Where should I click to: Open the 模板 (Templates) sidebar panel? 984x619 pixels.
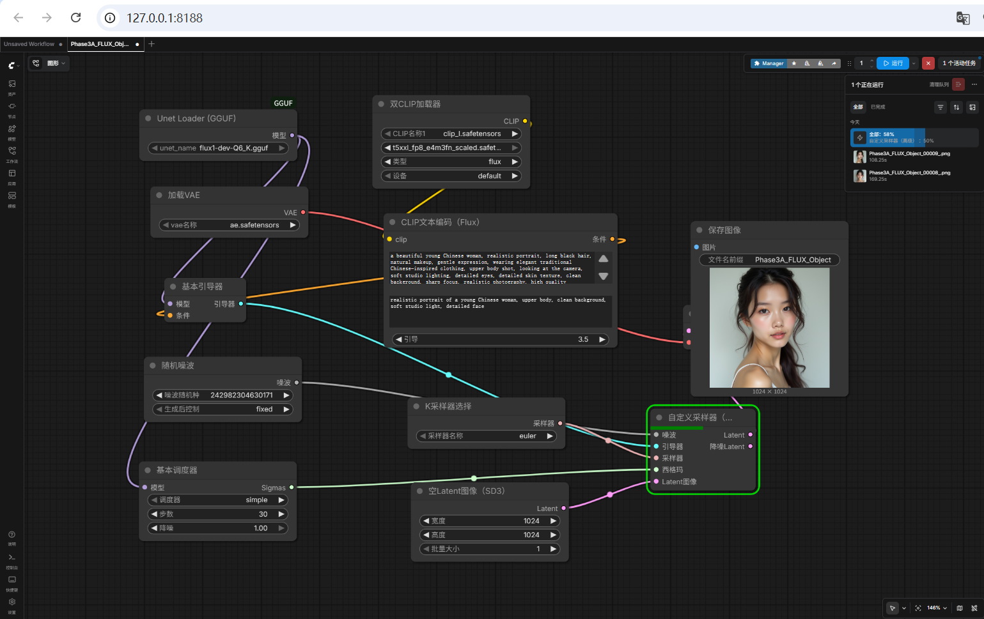[12, 199]
